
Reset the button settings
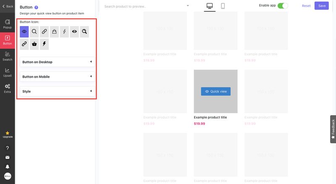coord(306,6)
